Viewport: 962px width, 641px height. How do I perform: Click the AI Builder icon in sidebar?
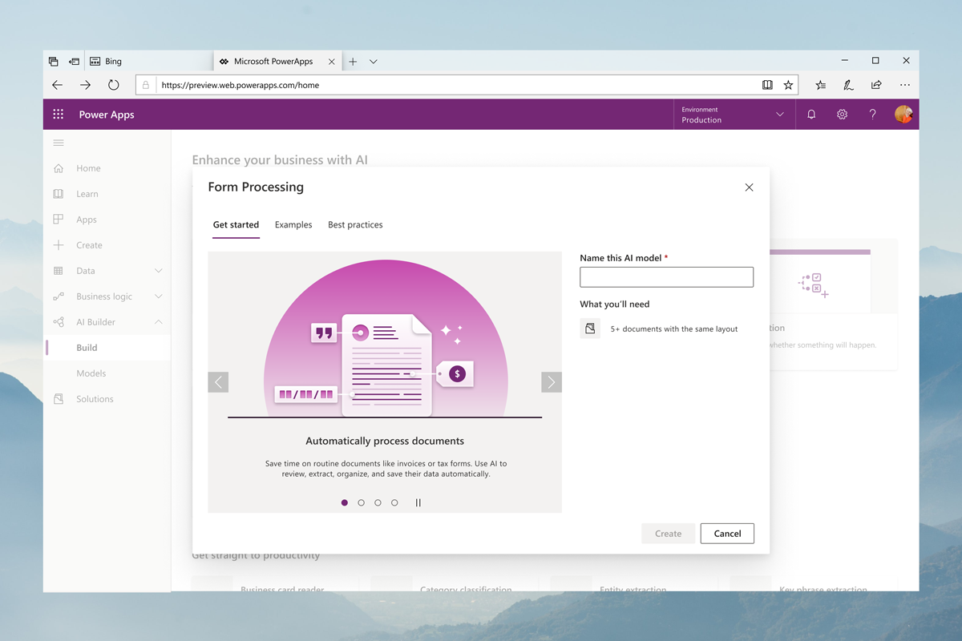pos(59,322)
